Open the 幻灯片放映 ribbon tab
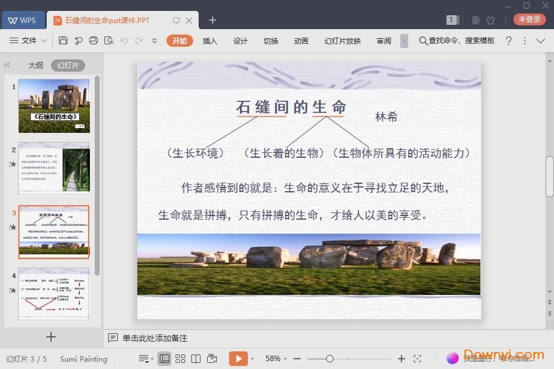Screen dimensions: 554x369 point(343,41)
